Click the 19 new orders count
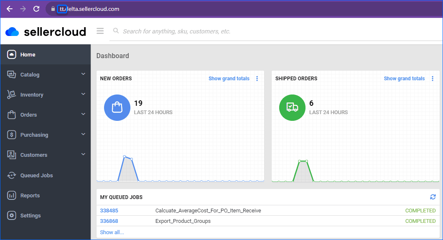 pos(138,103)
